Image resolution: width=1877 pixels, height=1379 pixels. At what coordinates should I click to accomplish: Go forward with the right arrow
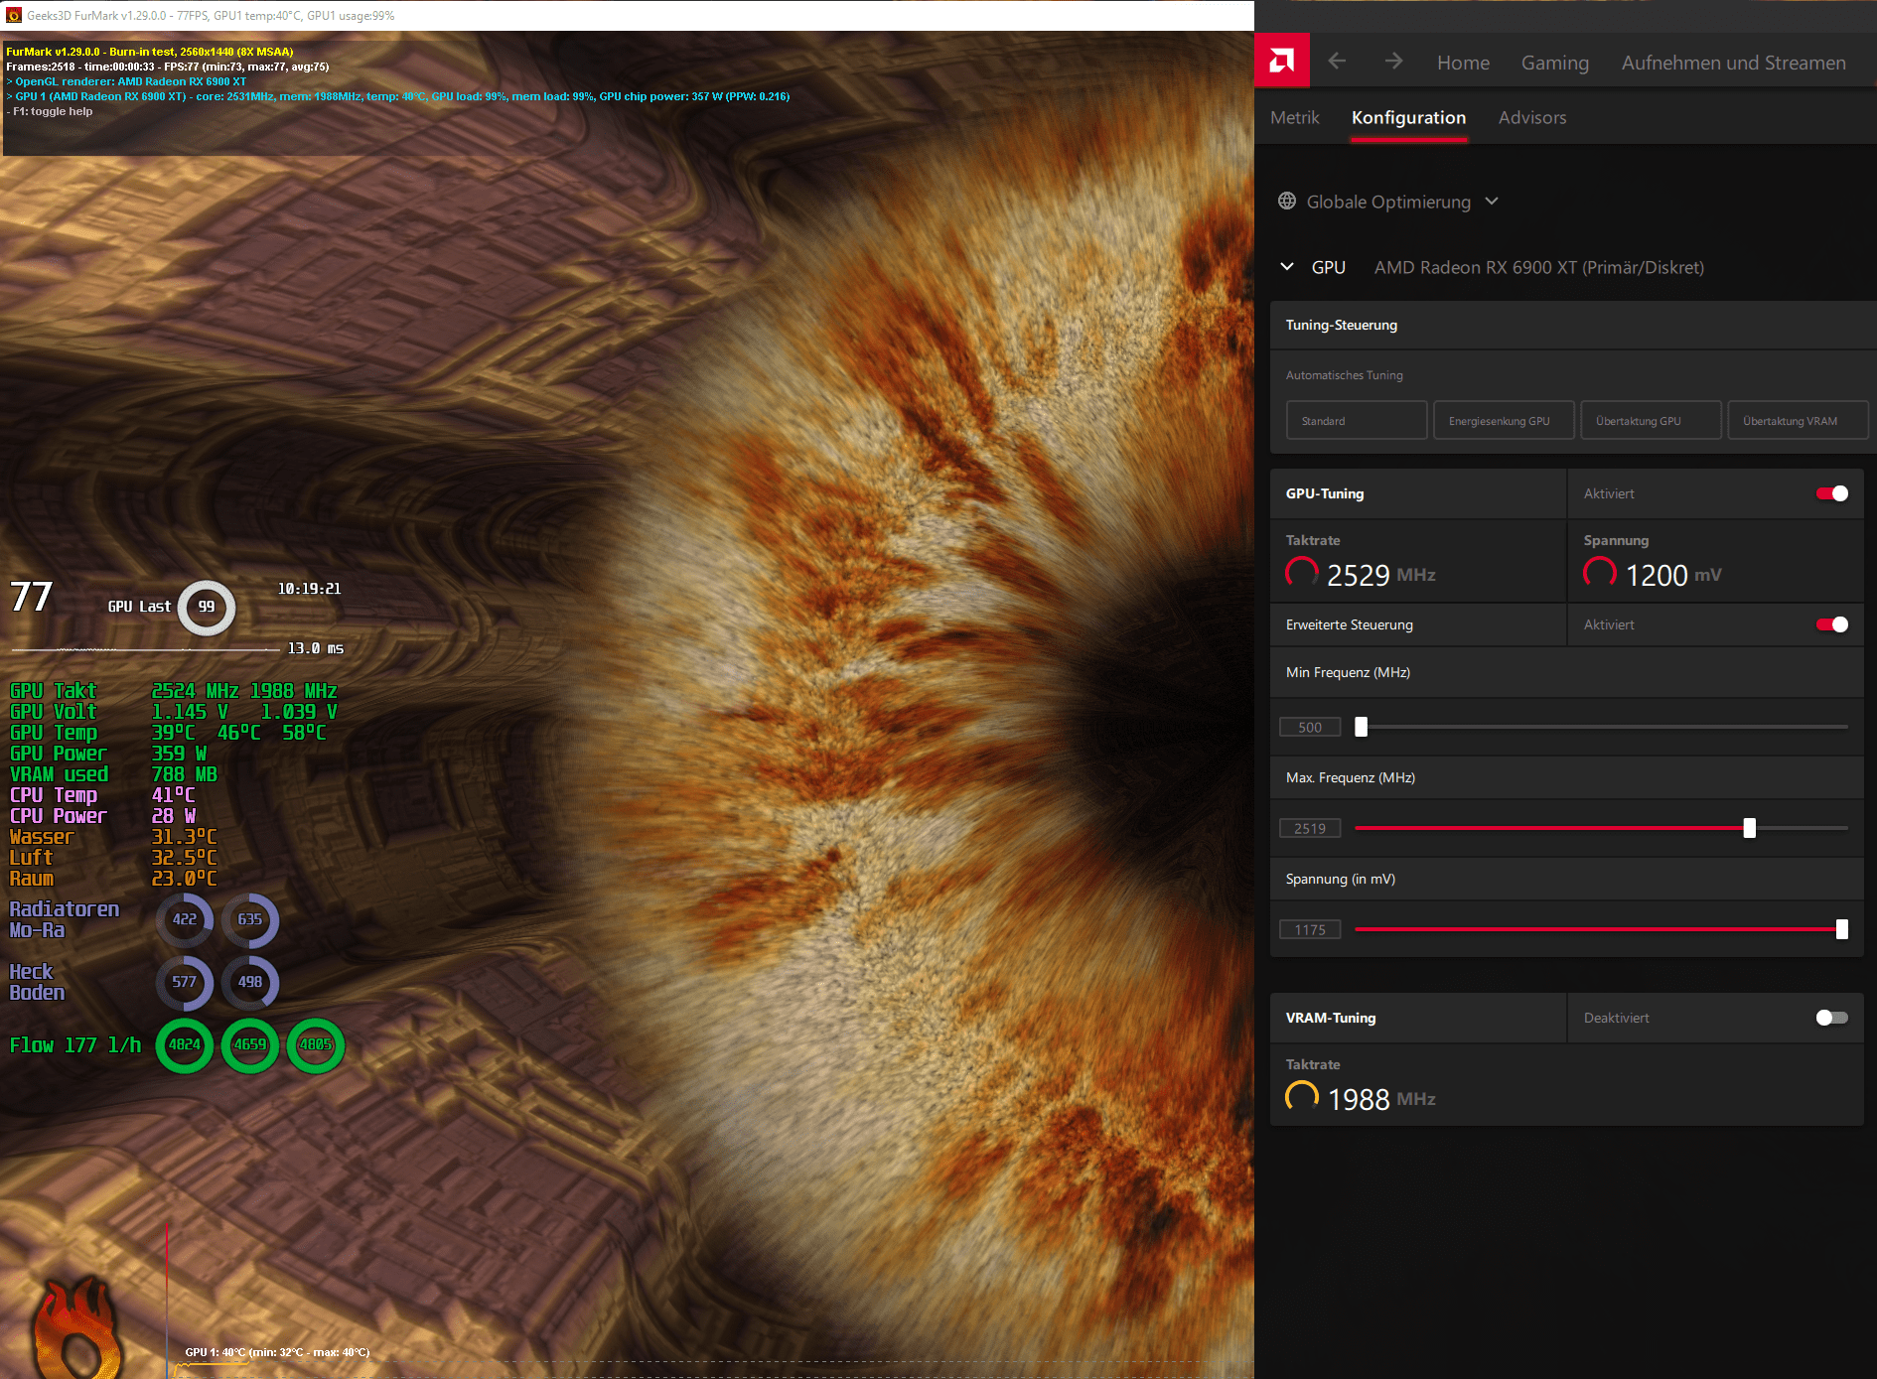(x=1394, y=62)
